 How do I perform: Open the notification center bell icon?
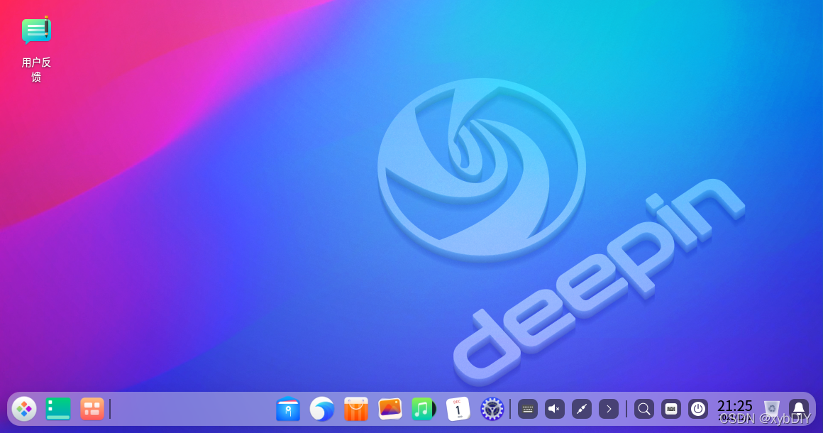point(799,409)
